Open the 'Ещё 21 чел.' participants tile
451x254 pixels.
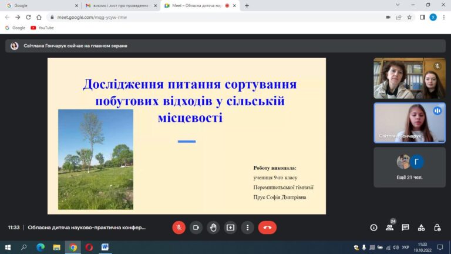[409, 168]
